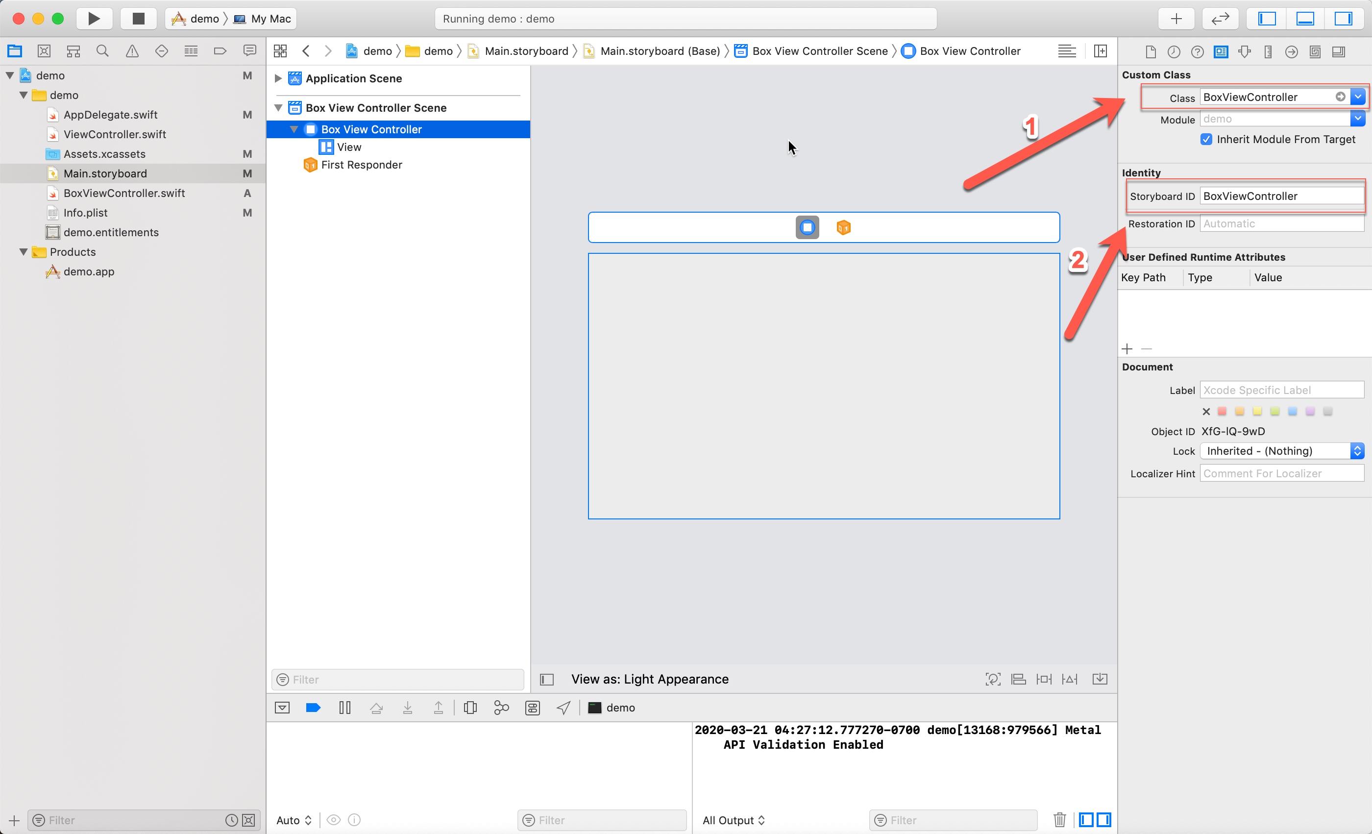Uncheck Inherit Module From Target
This screenshot has height=834, width=1372.
coord(1206,139)
